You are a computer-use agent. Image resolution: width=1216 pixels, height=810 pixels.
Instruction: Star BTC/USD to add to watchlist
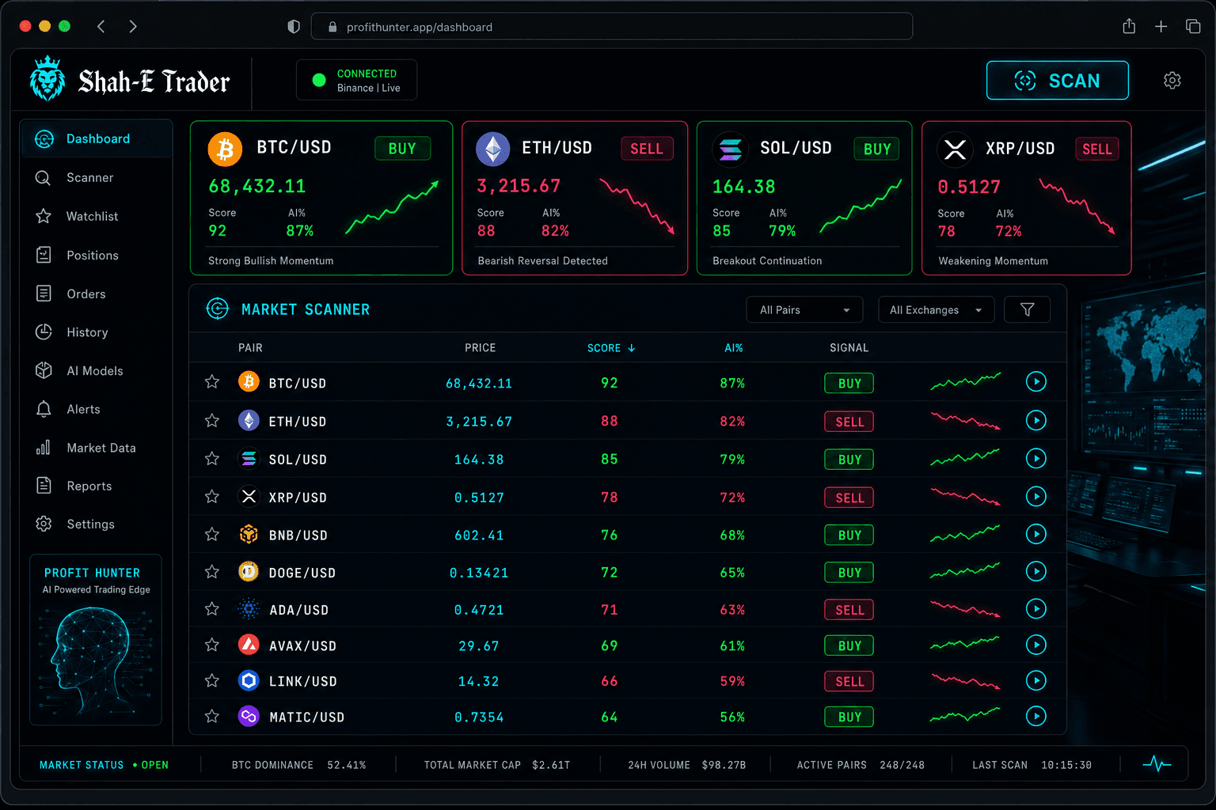[212, 382]
